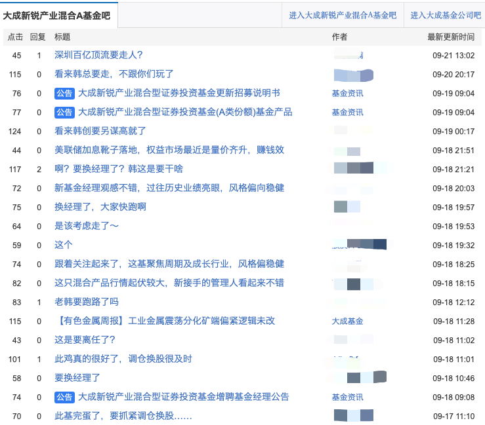The image size is (485, 425).
Task: Click timestamp 09-18 19:57
Action: tap(453, 208)
